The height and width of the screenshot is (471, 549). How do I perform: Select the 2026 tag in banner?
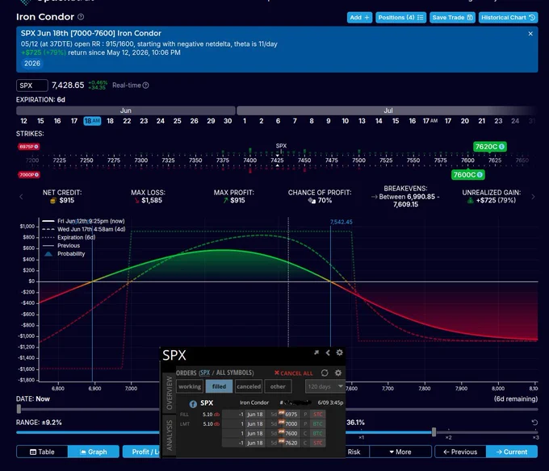pyautogui.click(x=32, y=63)
